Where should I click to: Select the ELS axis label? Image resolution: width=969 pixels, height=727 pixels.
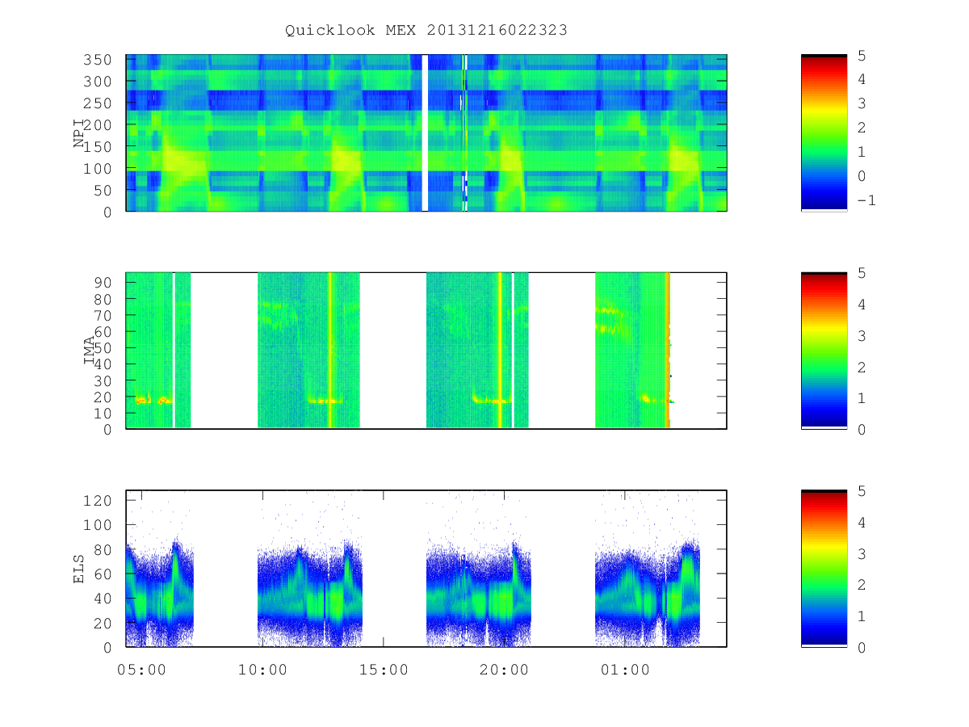[x=79, y=568]
